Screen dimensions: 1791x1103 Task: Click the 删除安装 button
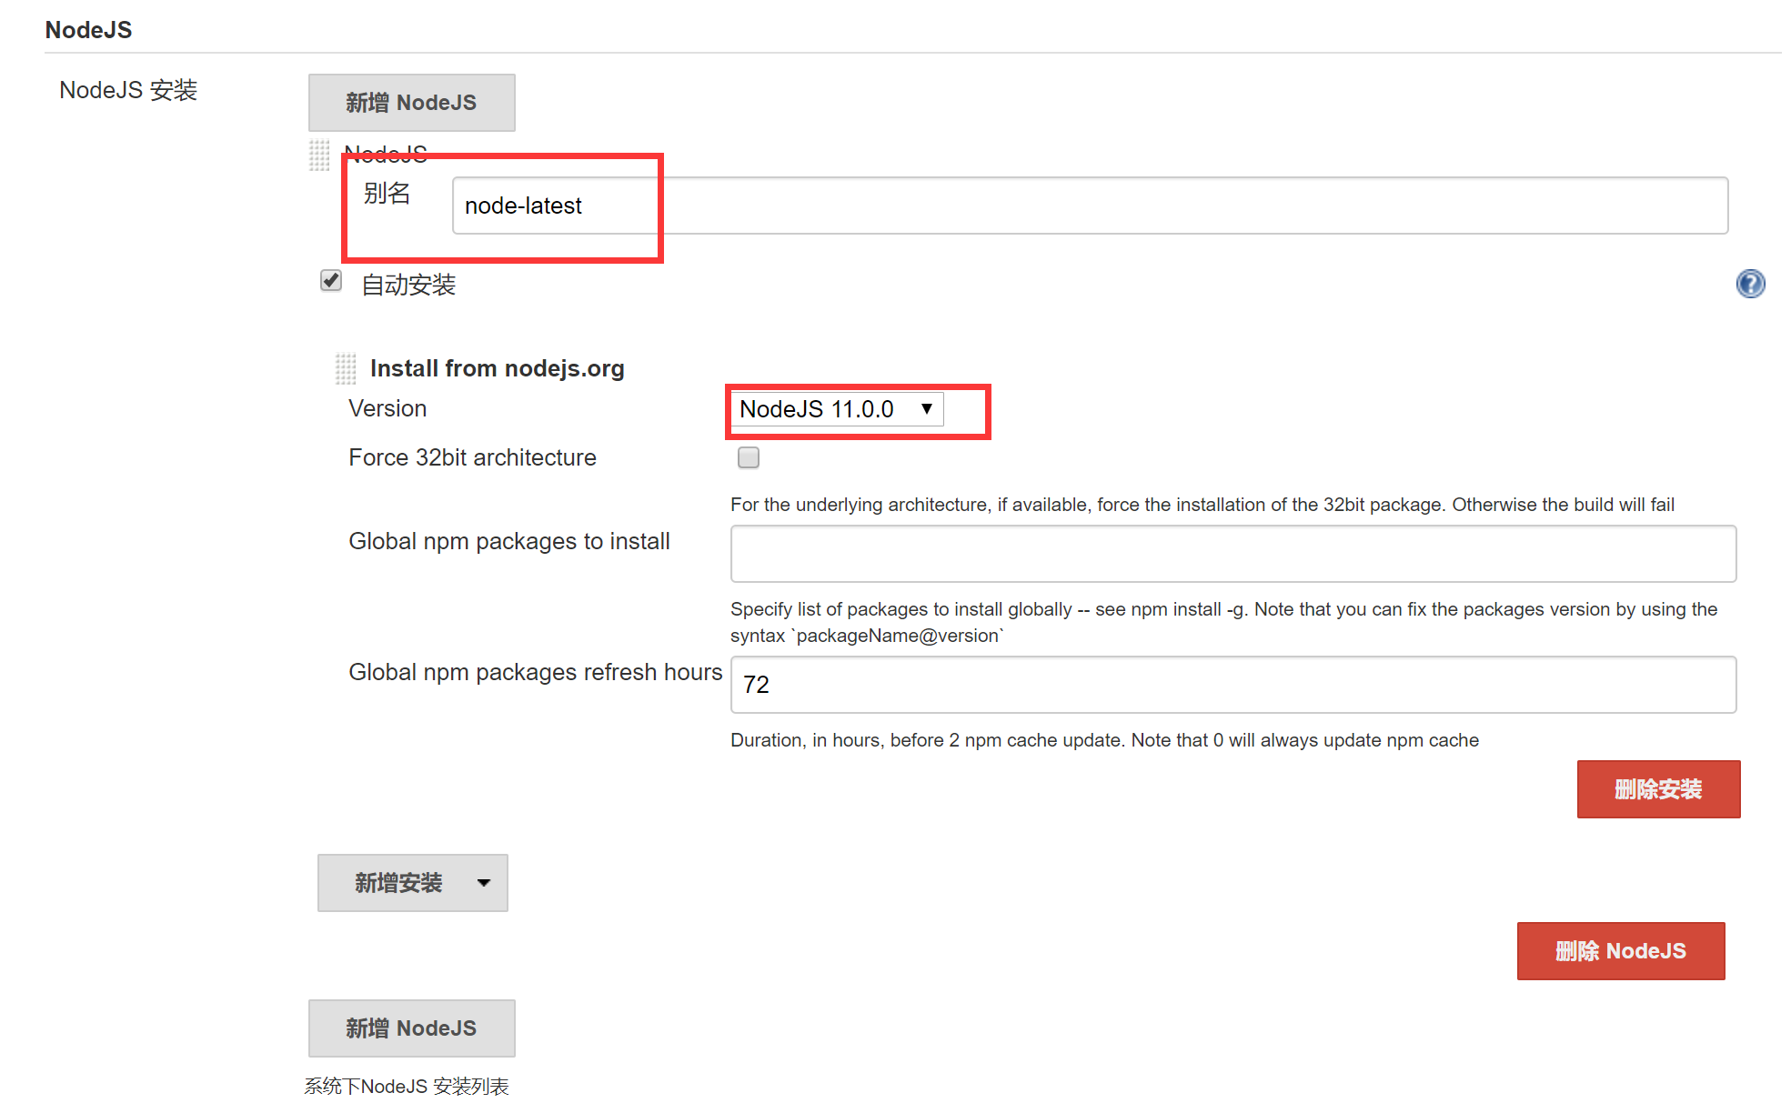click(x=1658, y=789)
